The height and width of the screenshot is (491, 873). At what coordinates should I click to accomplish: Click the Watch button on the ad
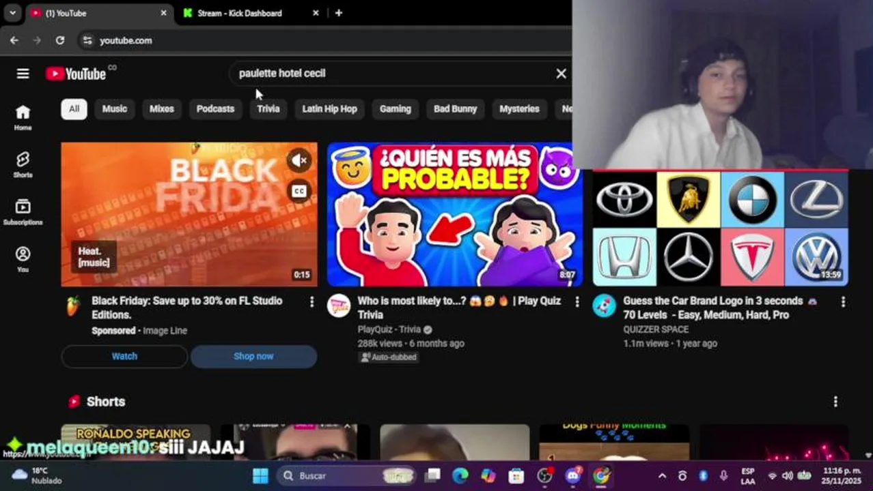coord(124,356)
